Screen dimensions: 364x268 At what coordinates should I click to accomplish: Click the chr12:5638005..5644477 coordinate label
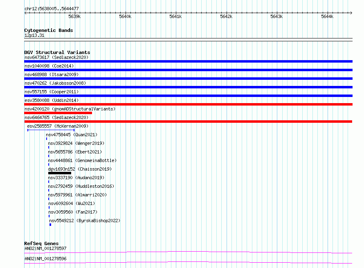point(52,9)
